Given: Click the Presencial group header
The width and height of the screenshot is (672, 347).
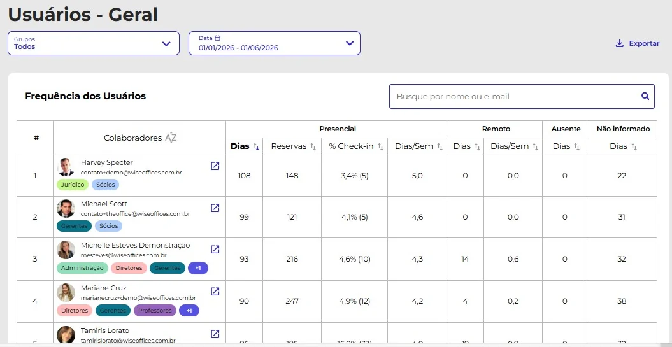Looking at the screenshot, I should coord(338,129).
